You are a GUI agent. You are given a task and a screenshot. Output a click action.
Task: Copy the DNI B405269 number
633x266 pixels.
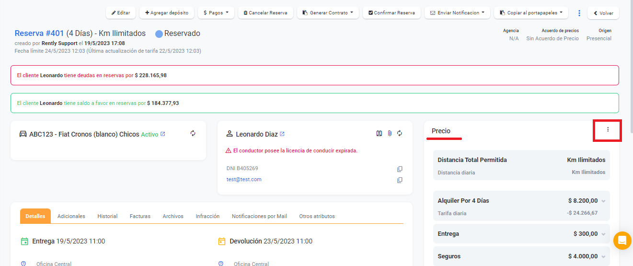400,169
